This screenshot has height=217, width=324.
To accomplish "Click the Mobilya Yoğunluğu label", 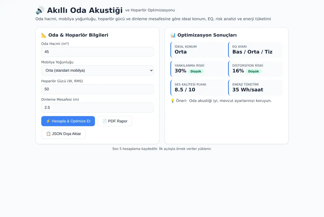I will click(57, 62).
